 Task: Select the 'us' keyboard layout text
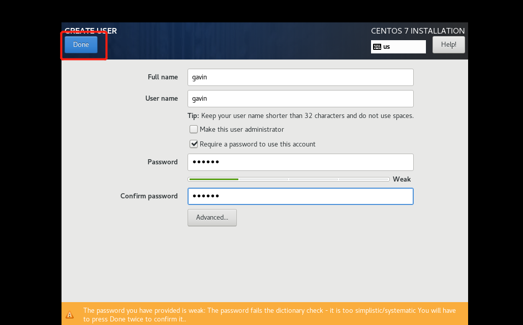point(387,47)
